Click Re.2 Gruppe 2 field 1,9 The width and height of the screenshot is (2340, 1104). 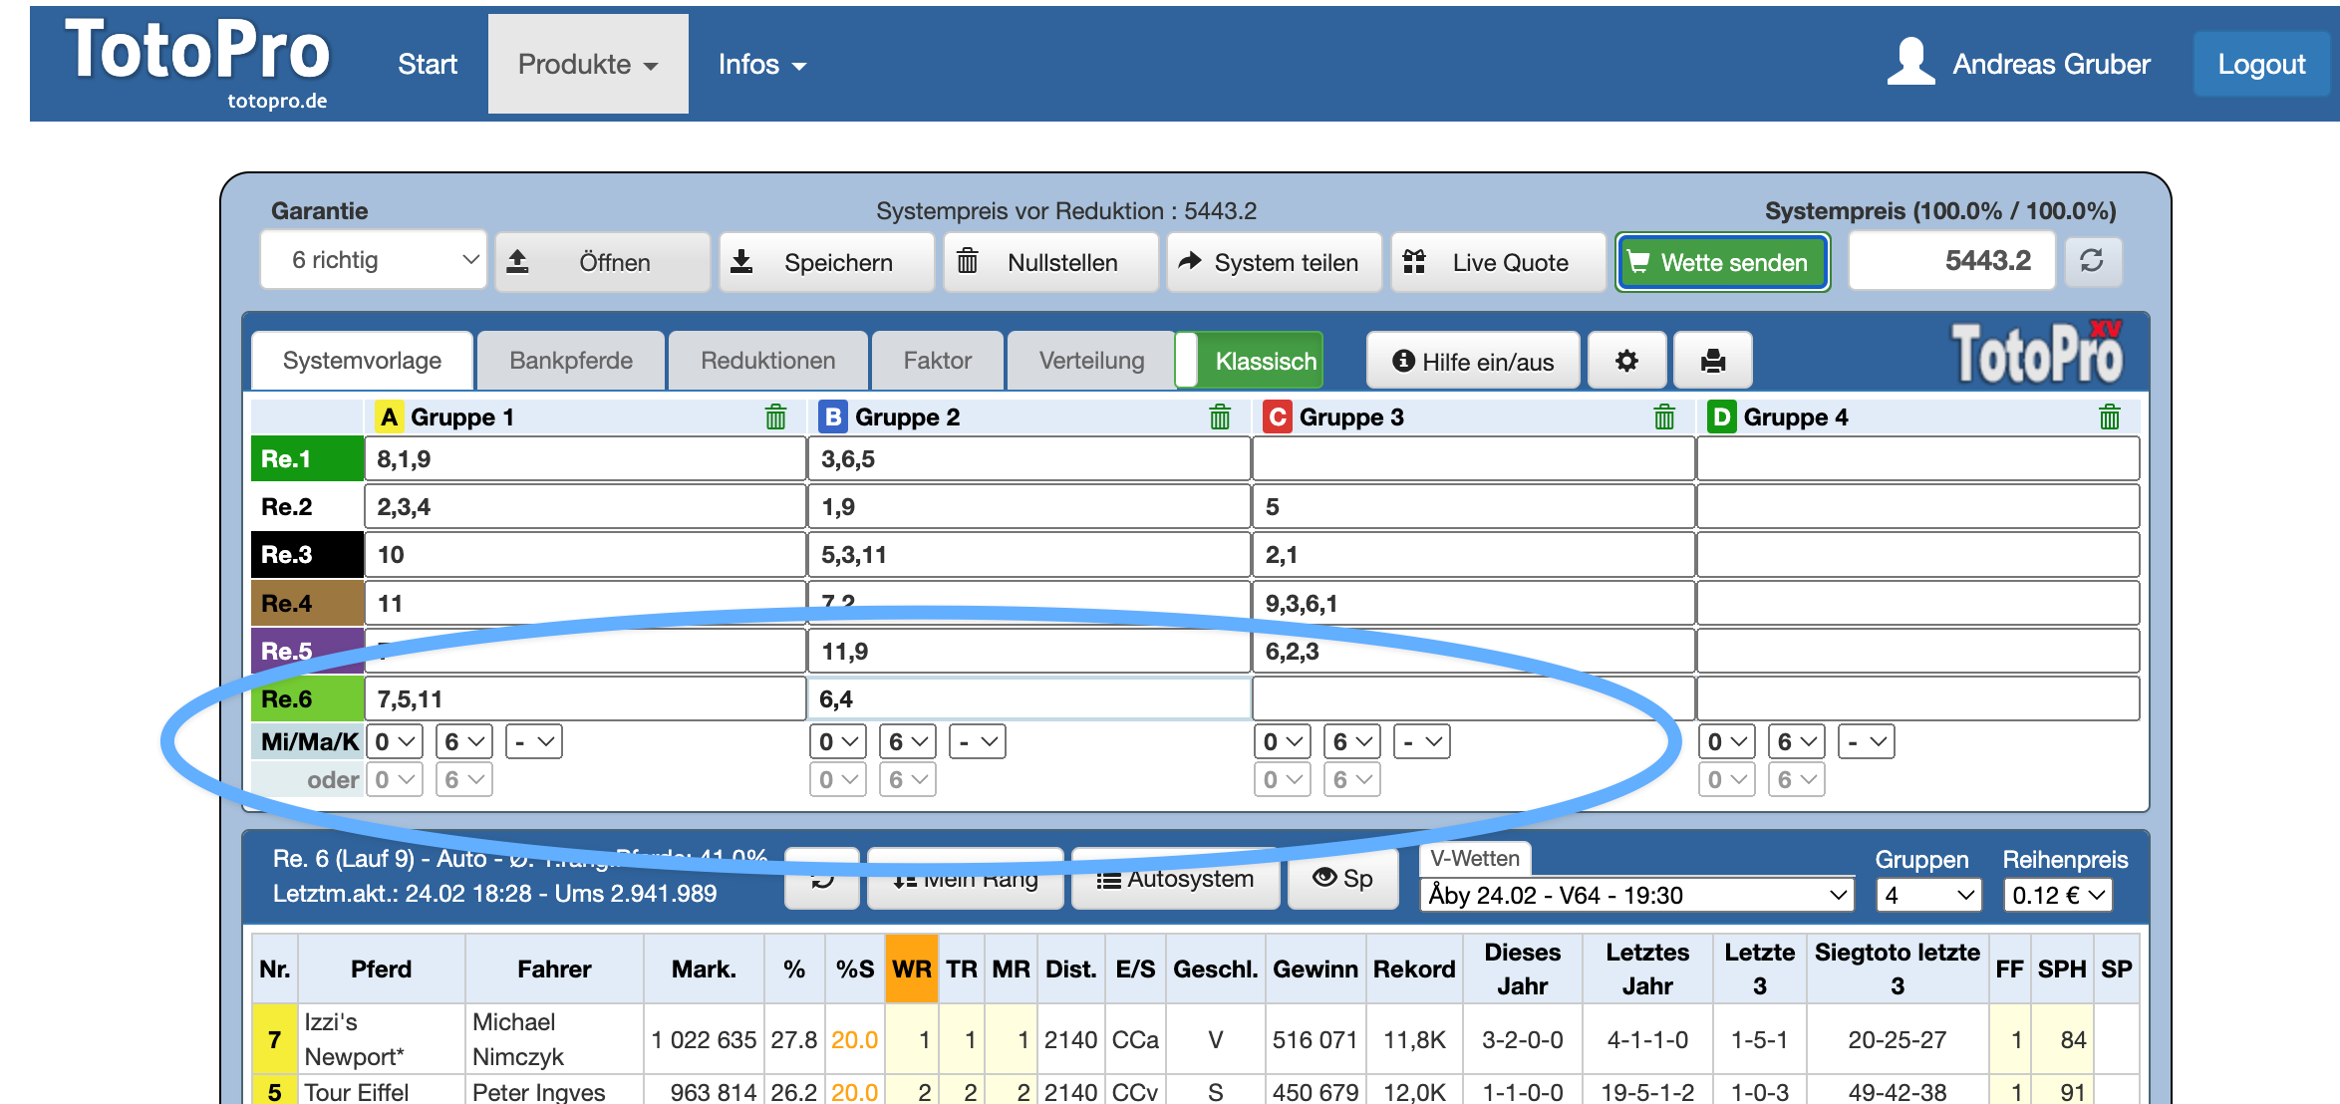1028,507
